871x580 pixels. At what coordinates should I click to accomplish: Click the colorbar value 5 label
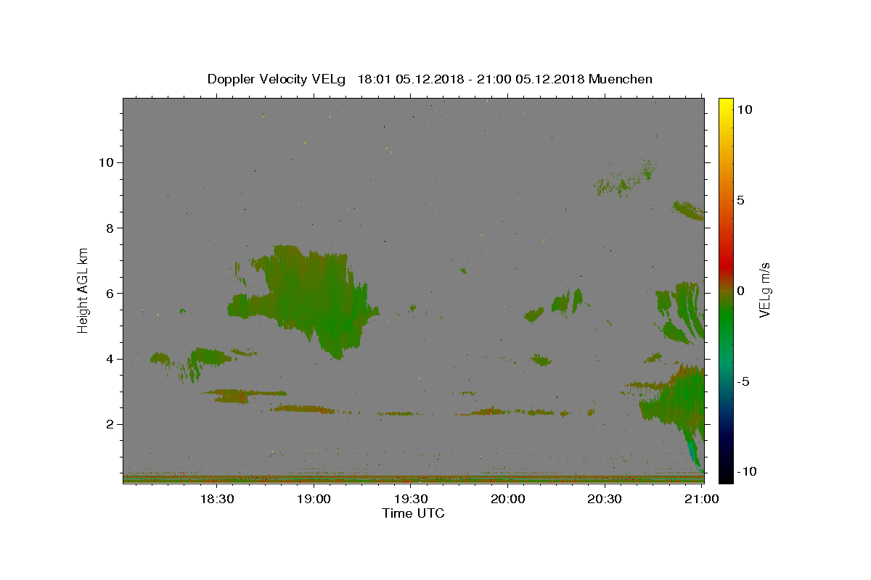point(740,200)
